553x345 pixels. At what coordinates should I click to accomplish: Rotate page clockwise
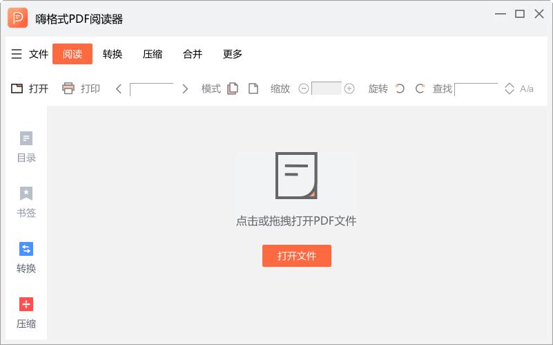419,88
